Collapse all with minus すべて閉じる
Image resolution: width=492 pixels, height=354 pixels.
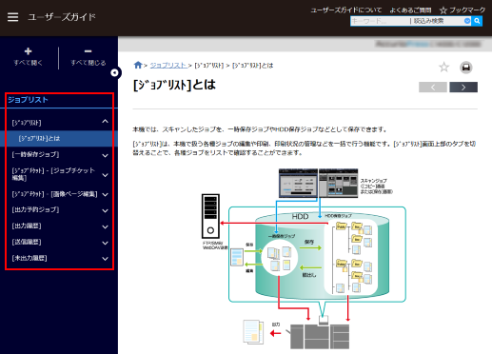(x=89, y=56)
